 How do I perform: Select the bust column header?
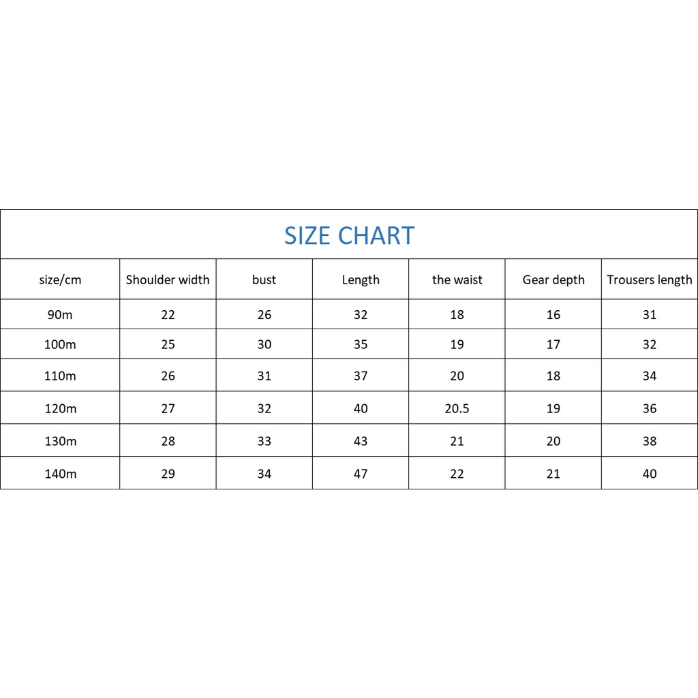(264, 279)
